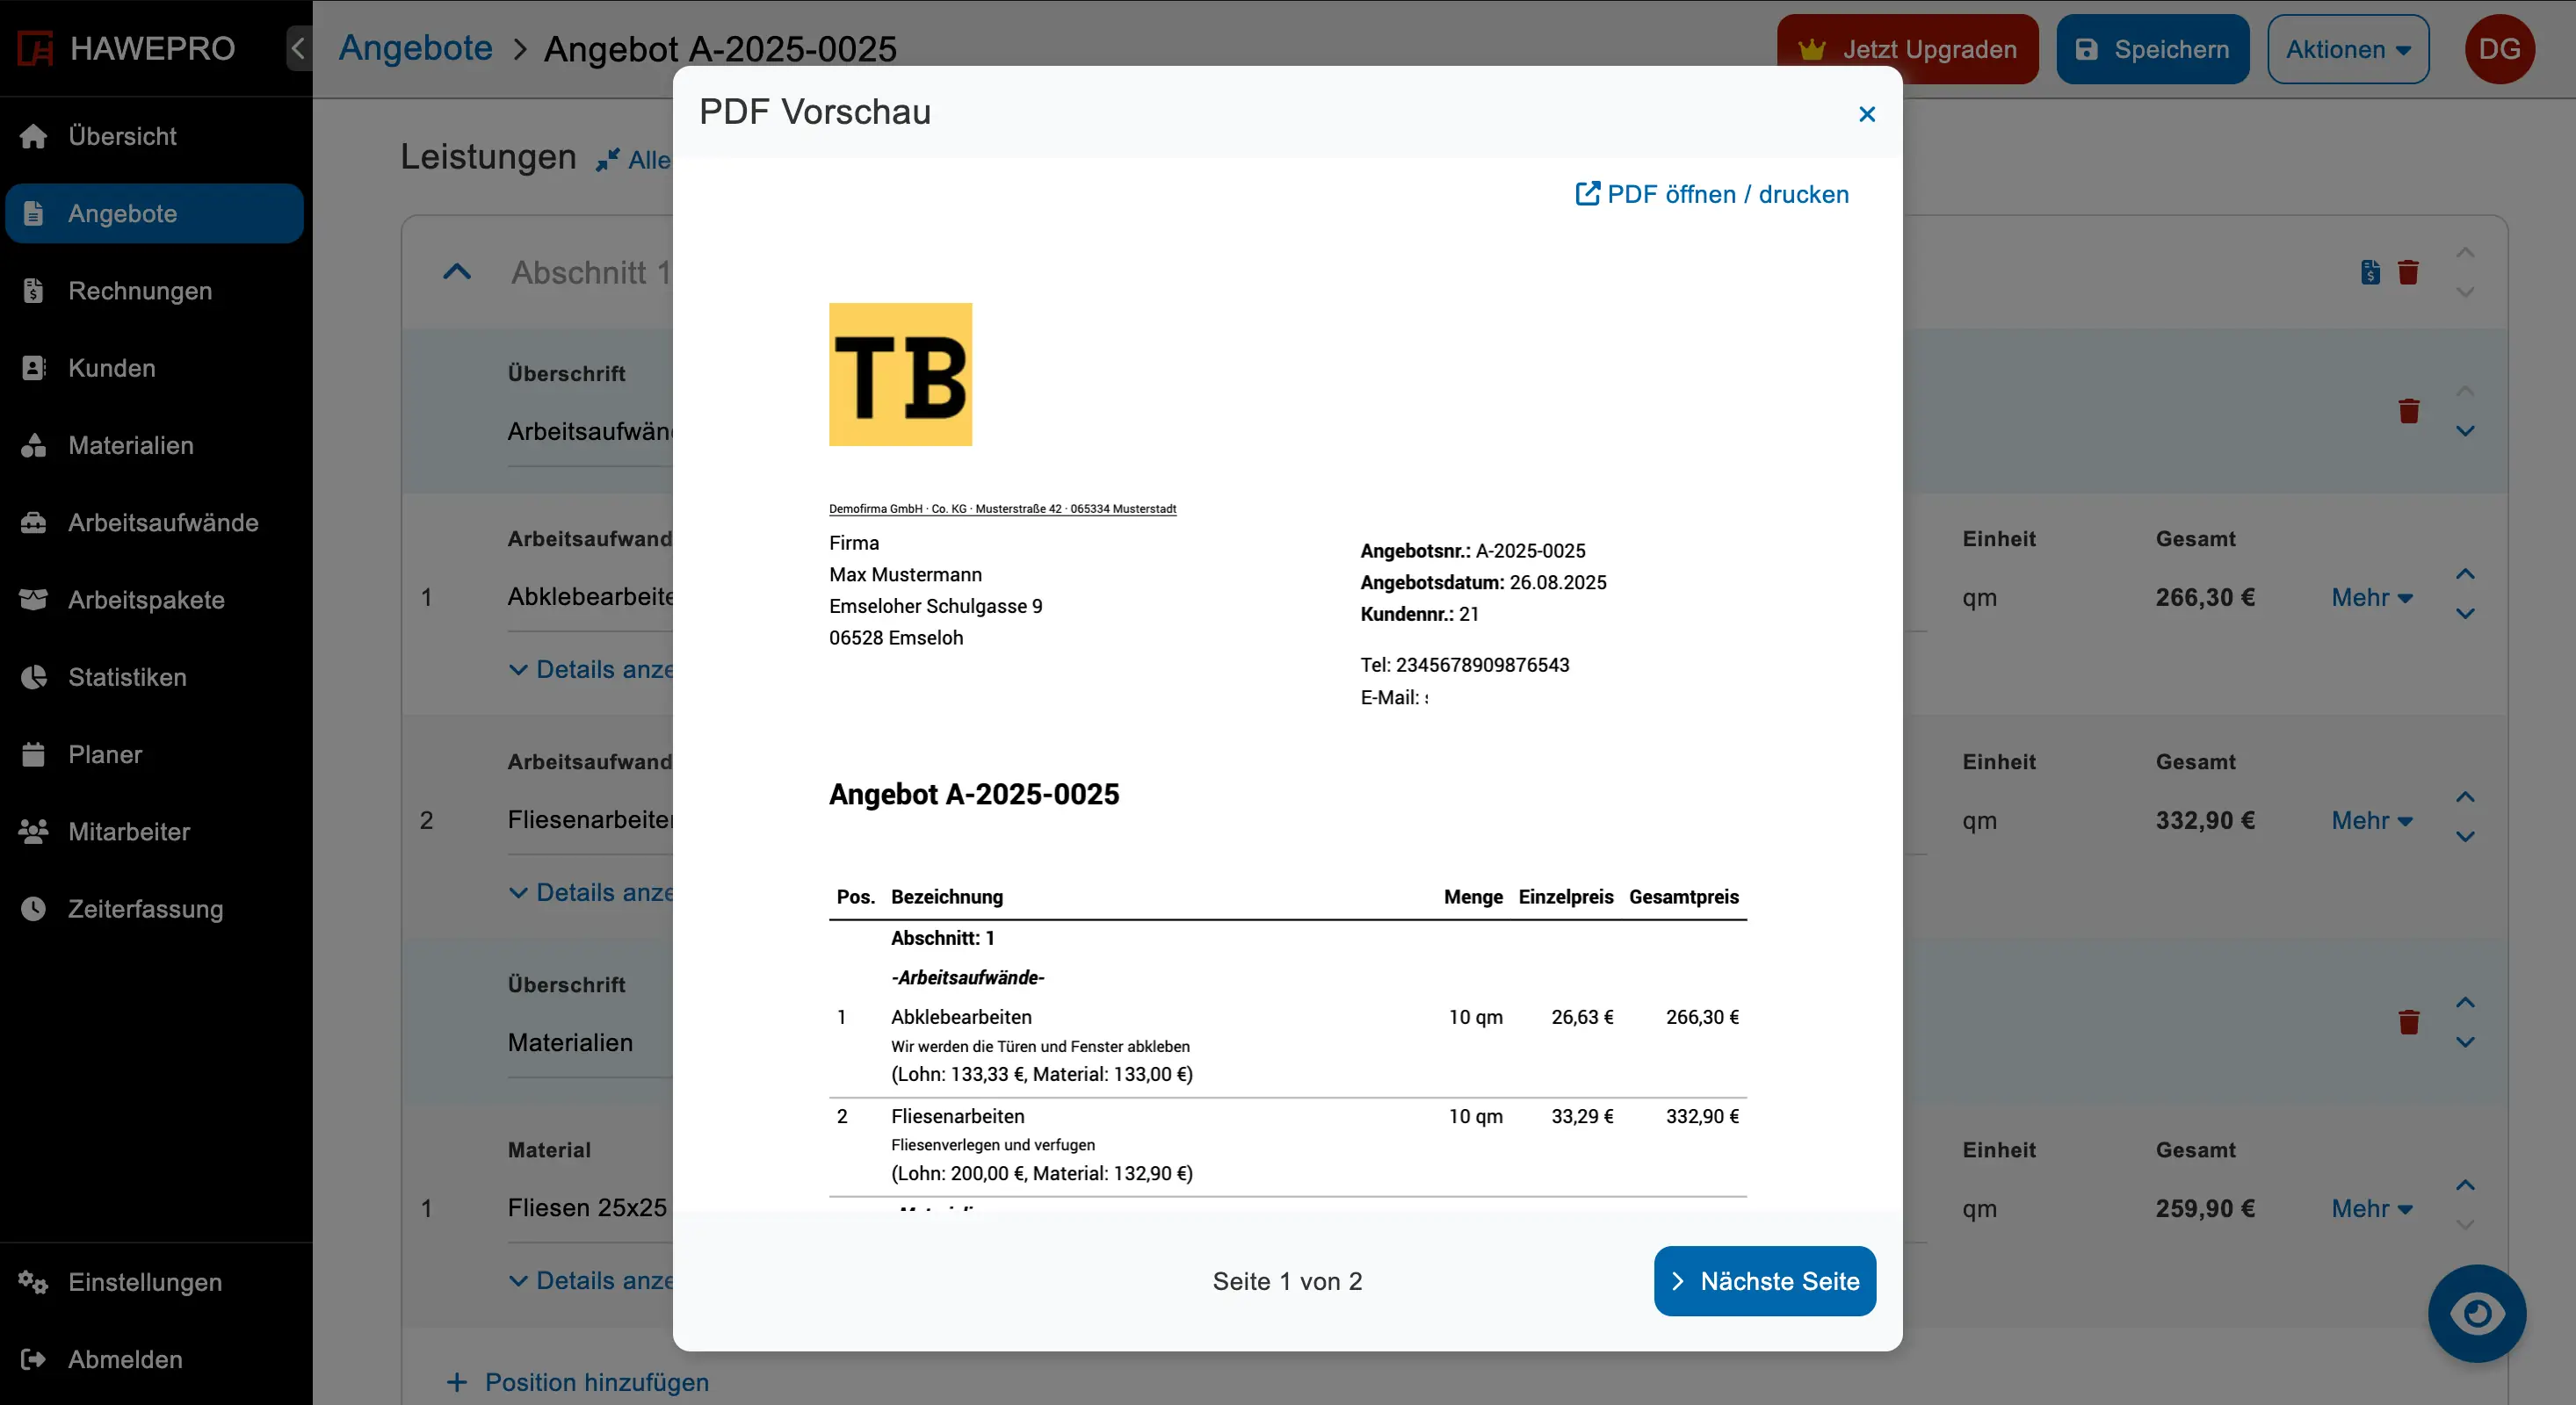
Task: Click Nächste Seite button
Action: 1764,1281
